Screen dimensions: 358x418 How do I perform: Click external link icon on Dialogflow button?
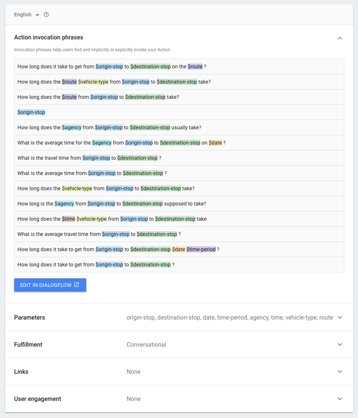(77, 285)
